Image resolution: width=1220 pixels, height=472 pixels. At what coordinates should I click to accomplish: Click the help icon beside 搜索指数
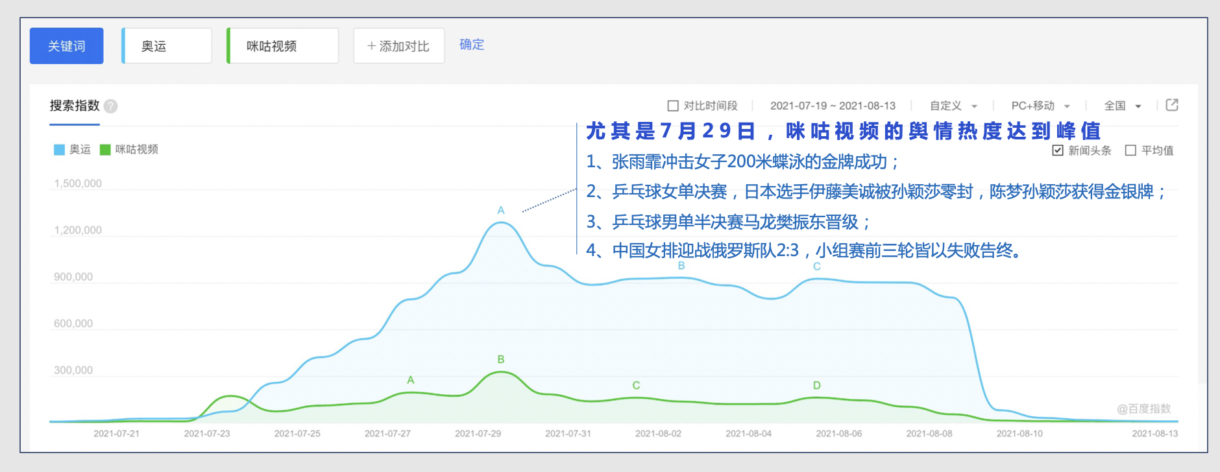pos(111,106)
